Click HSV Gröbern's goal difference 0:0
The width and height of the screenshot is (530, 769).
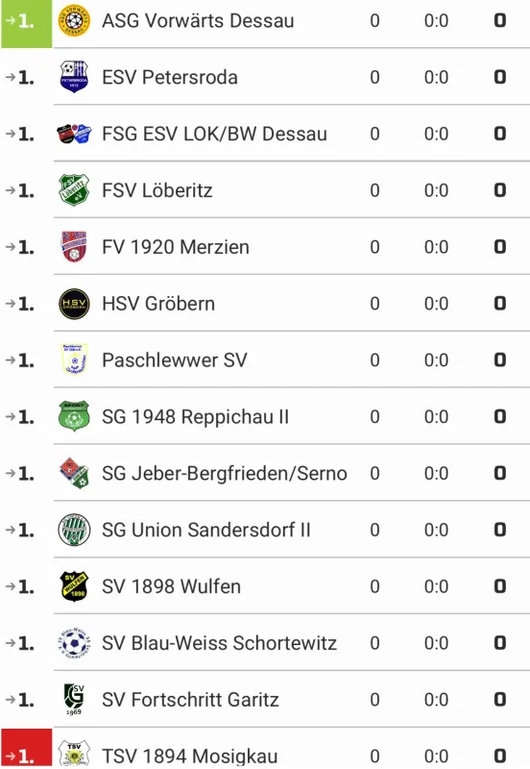tap(436, 304)
